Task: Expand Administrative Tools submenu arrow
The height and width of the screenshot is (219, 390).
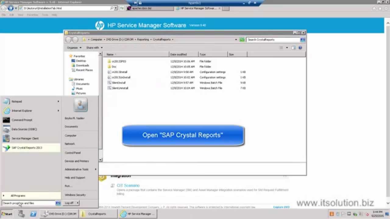Action: tap(96, 169)
